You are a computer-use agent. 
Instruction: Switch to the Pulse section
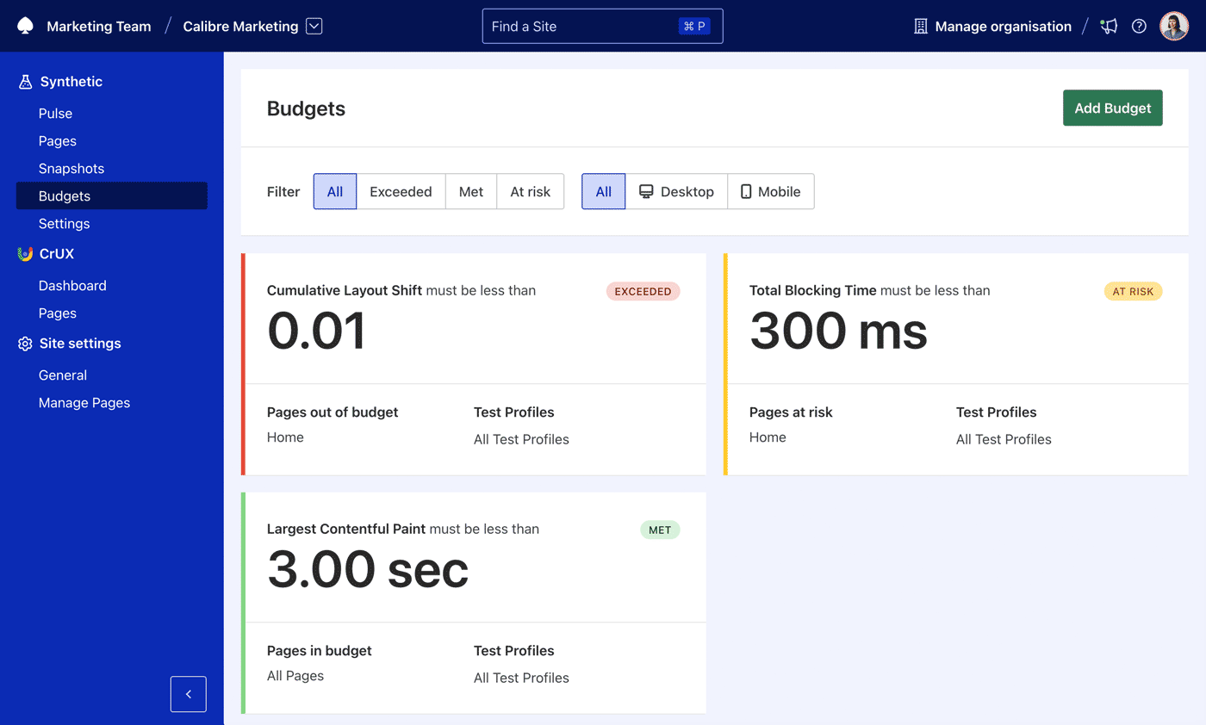54,113
